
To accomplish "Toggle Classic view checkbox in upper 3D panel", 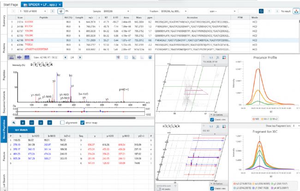I will coord(212,119).
